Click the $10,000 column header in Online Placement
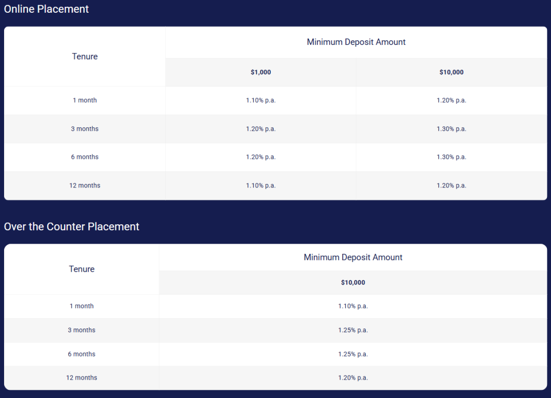The height and width of the screenshot is (398, 551). (452, 73)
